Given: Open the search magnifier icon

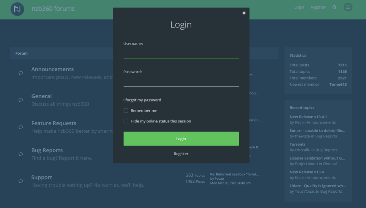Looking at the screenshot, I should click(x=335, y=7).
